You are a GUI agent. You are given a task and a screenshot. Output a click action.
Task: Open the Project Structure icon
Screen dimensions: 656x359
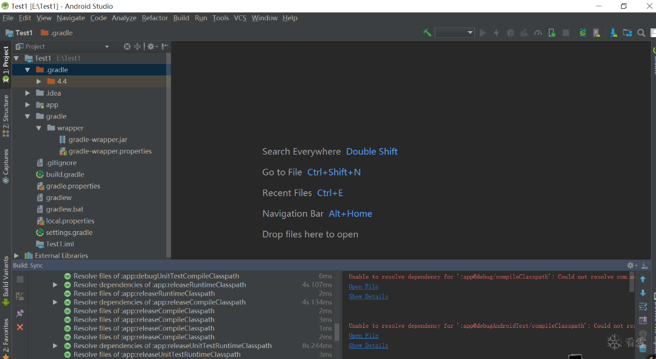[x=627, y=33]
